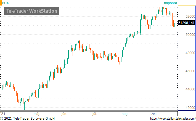Click the BUX symbol label
196x121 pixels.
pos(6,3)
